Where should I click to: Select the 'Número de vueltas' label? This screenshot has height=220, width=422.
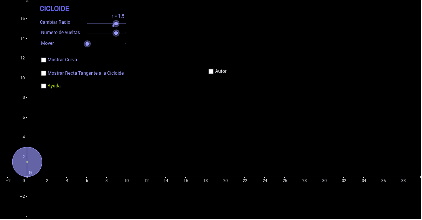(61, 33)
